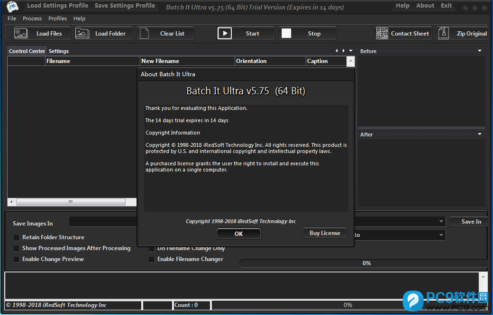Image resolution: width=493 pixels, height=315 pixels.
Task: Click the Start play icon
Action: (x=225, y=33)
